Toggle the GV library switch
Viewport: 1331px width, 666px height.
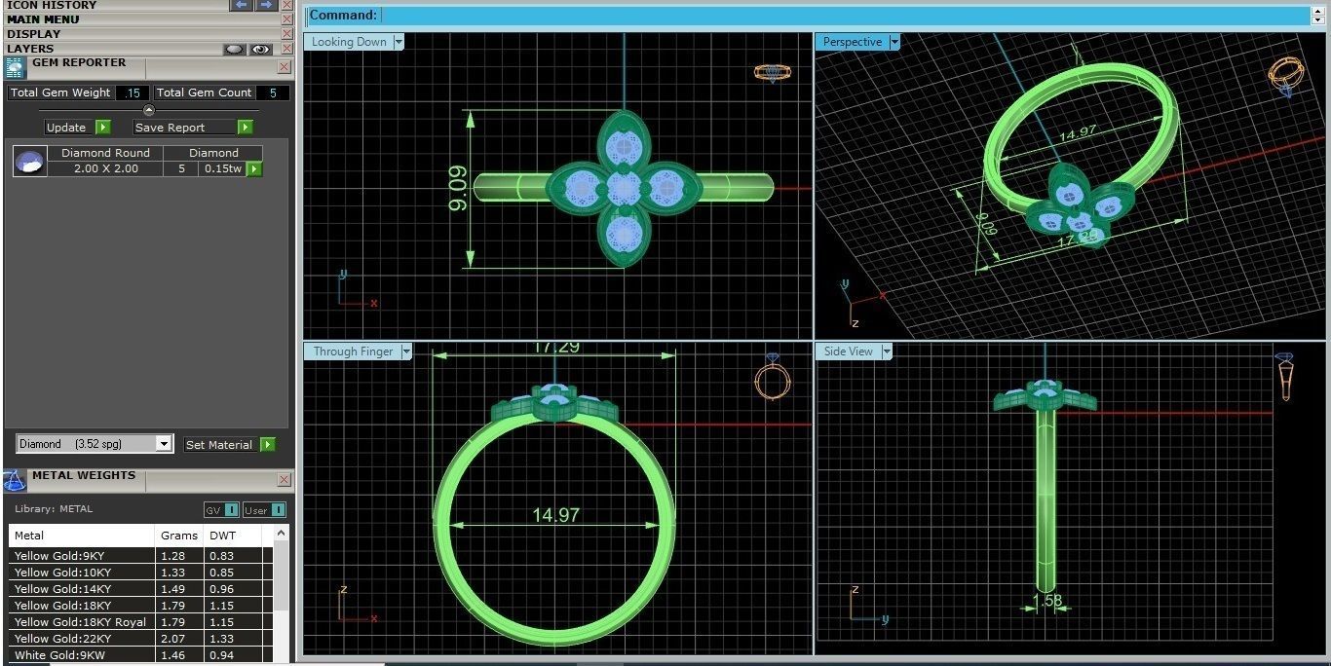(221, 509)
